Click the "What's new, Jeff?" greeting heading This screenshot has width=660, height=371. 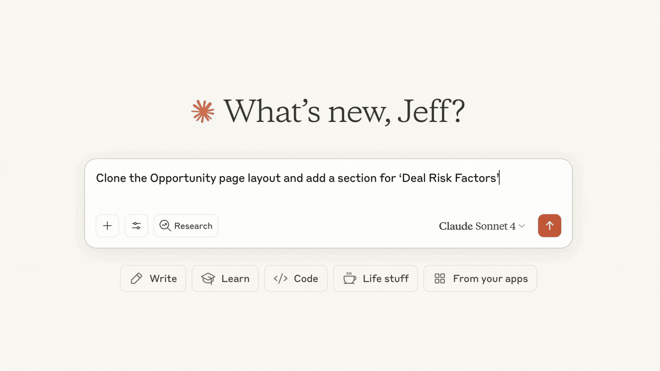click(344, 111)
